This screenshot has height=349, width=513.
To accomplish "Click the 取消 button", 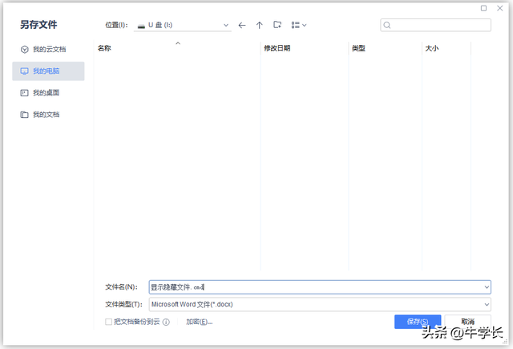I will point(467,322).
